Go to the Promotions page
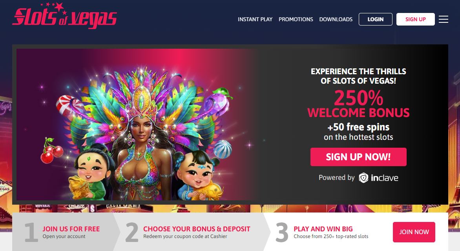 (x=296, y=19)
